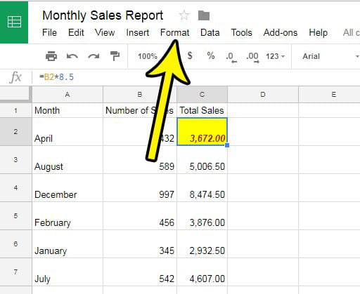Image resolution: width=360 pixels, height=294 pixels.
Task: Open the Format menu
Action: click(174, 32)
